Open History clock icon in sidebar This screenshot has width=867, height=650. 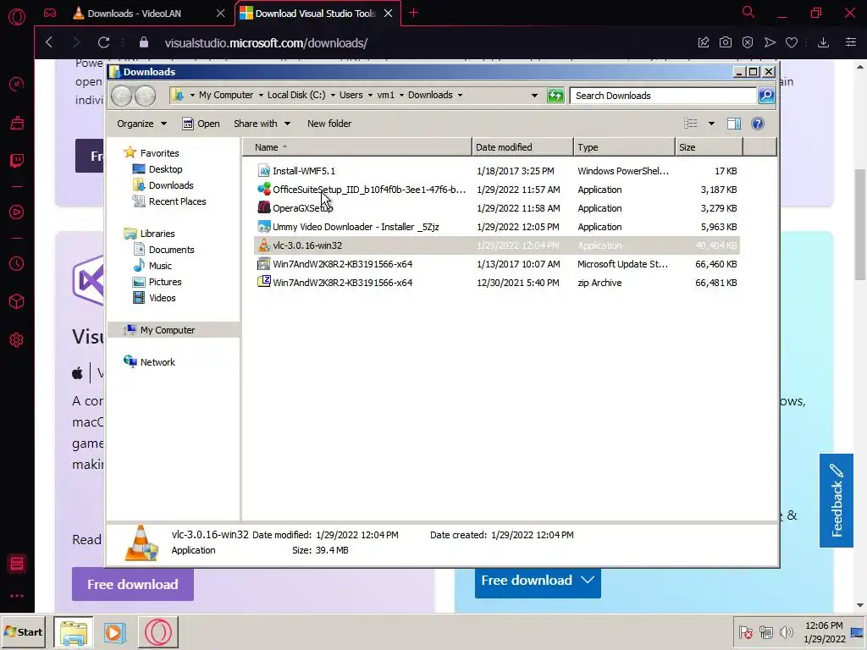pos(17,264)
